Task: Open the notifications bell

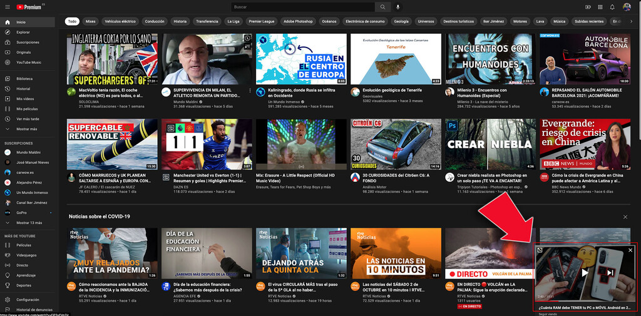Action: tap(612, 7)
